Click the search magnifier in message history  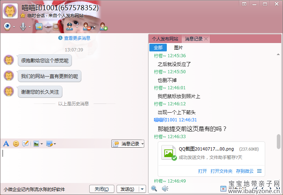click(154, 188)
